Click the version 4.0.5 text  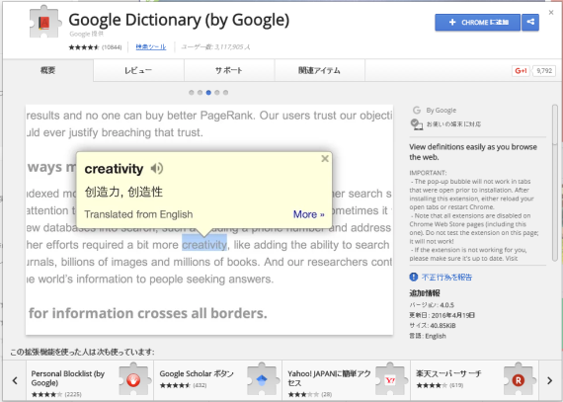432,305
